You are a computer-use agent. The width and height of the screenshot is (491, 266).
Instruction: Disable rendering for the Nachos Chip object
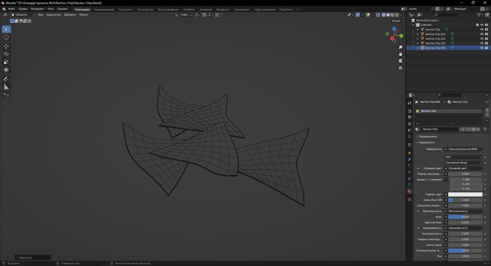pyautogui.click(x=486, y=29)
